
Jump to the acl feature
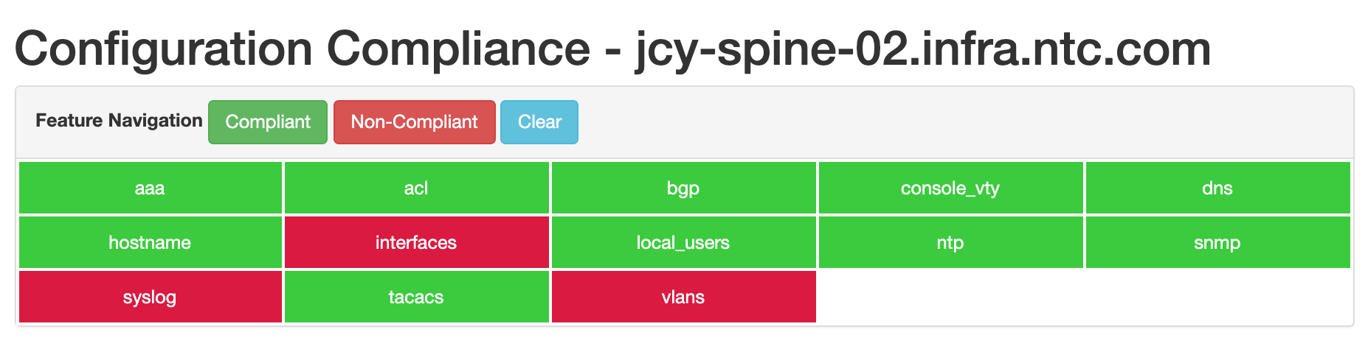tap(417, 188)
